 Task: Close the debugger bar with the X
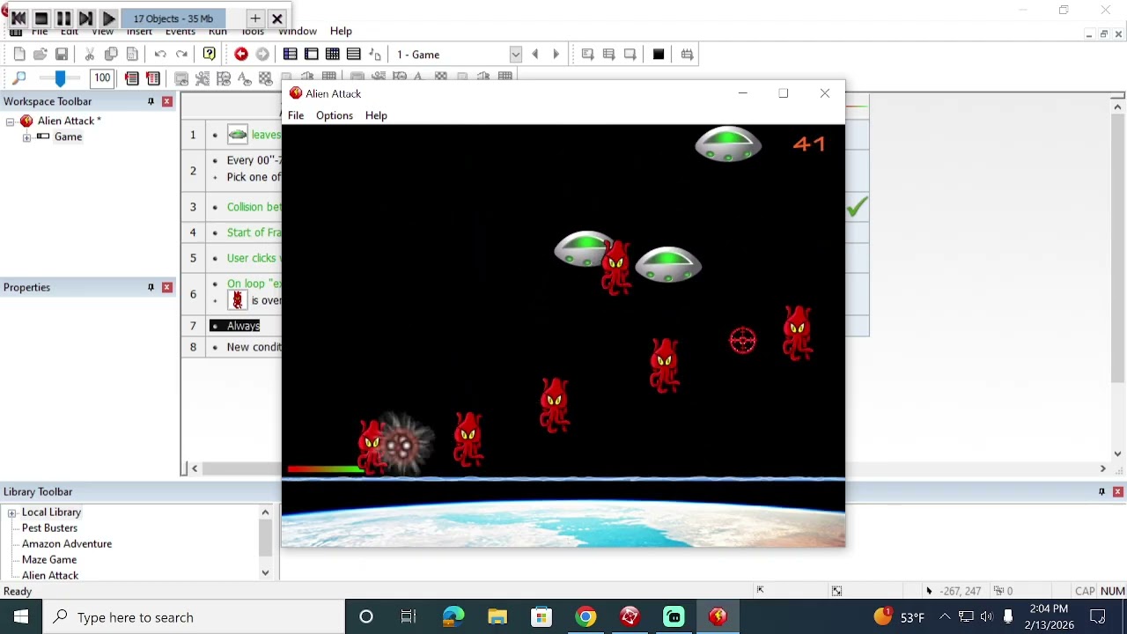(276, 18)
